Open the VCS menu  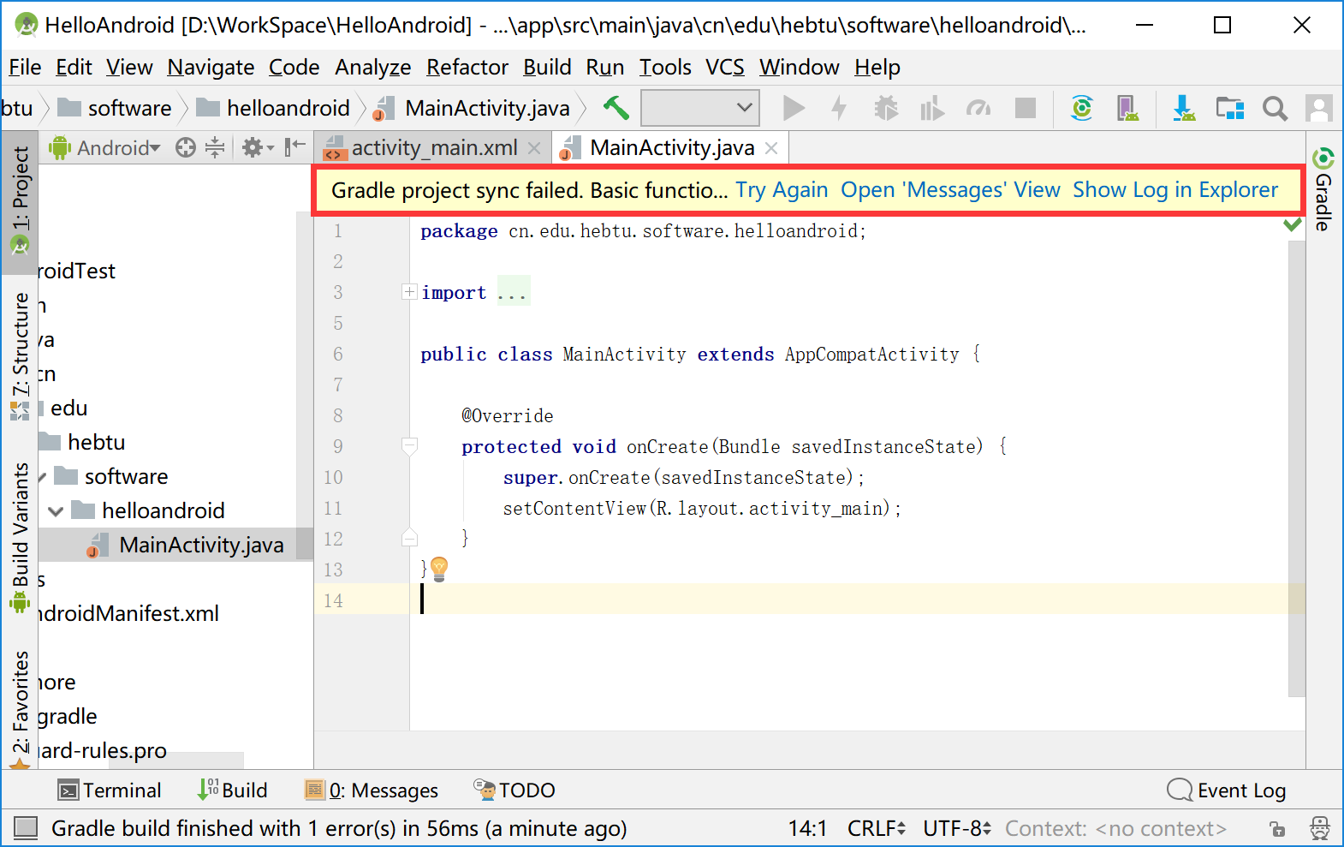pyautogui.click(x=725, y=67)
